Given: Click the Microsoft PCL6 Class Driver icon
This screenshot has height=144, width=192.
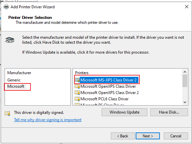Looking at the screenshot, I should (77, 99).
